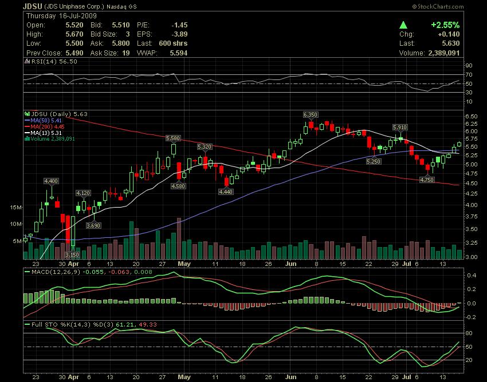Viewport: 487px width, 382px height.
Task: Click the Nasdaq GS exchange label
Action: tap(121, 6)
